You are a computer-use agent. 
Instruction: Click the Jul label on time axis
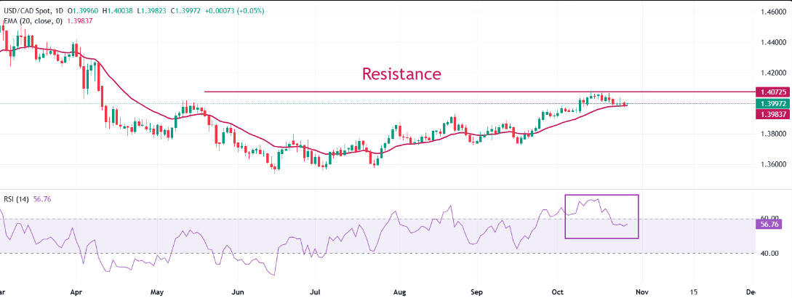(316, 291)
